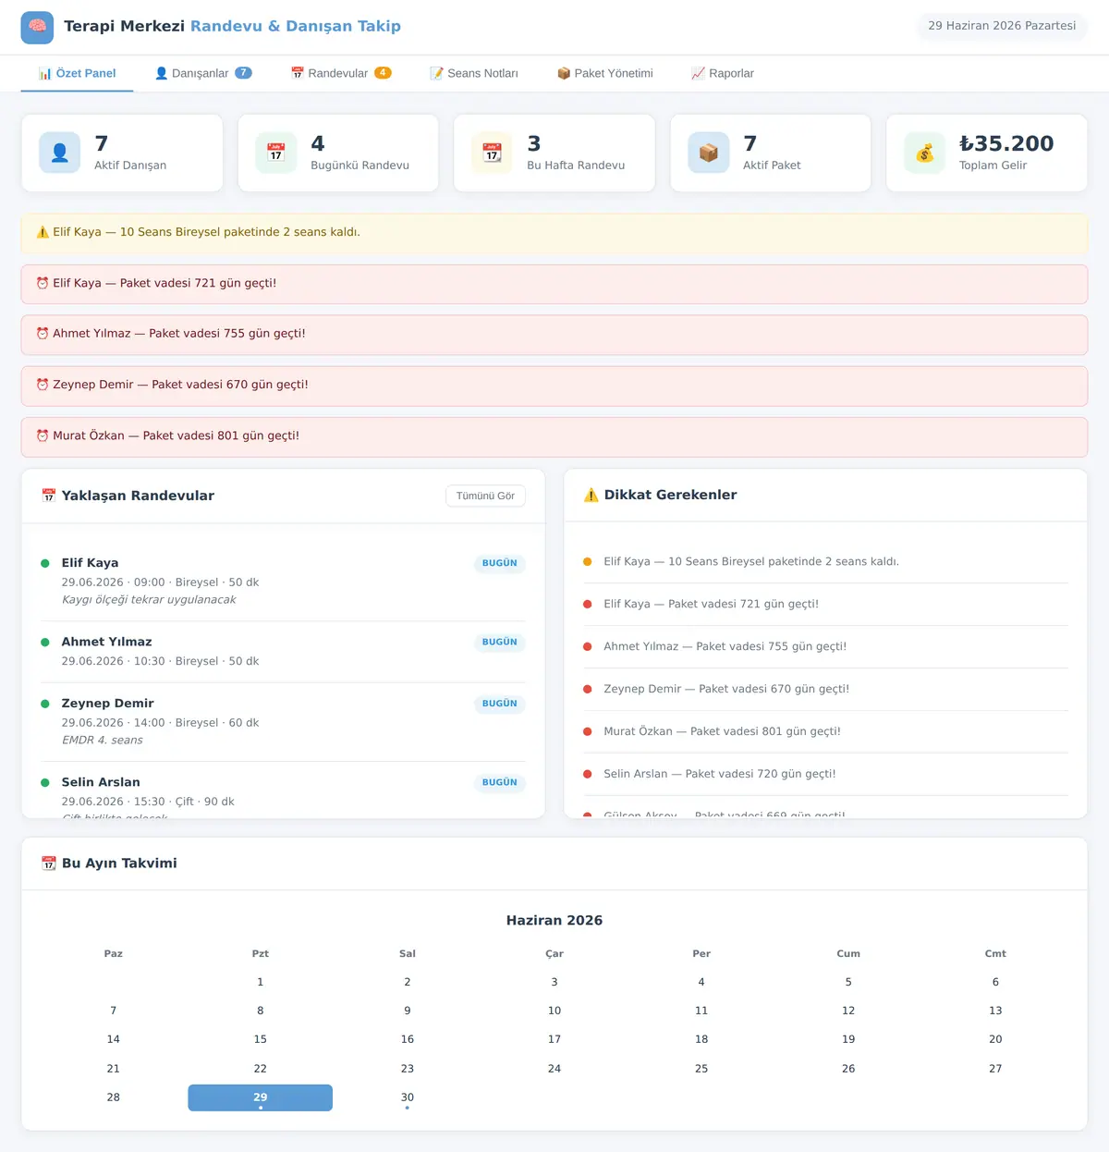Select day 29 in the Haziran calendar
The height and width of the screenshot is (1152, 1109).
[261, 1097]
